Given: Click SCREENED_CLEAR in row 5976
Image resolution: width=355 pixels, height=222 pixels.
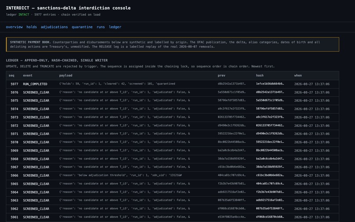Looking at the screenshot, I should [x=36, y=92].
